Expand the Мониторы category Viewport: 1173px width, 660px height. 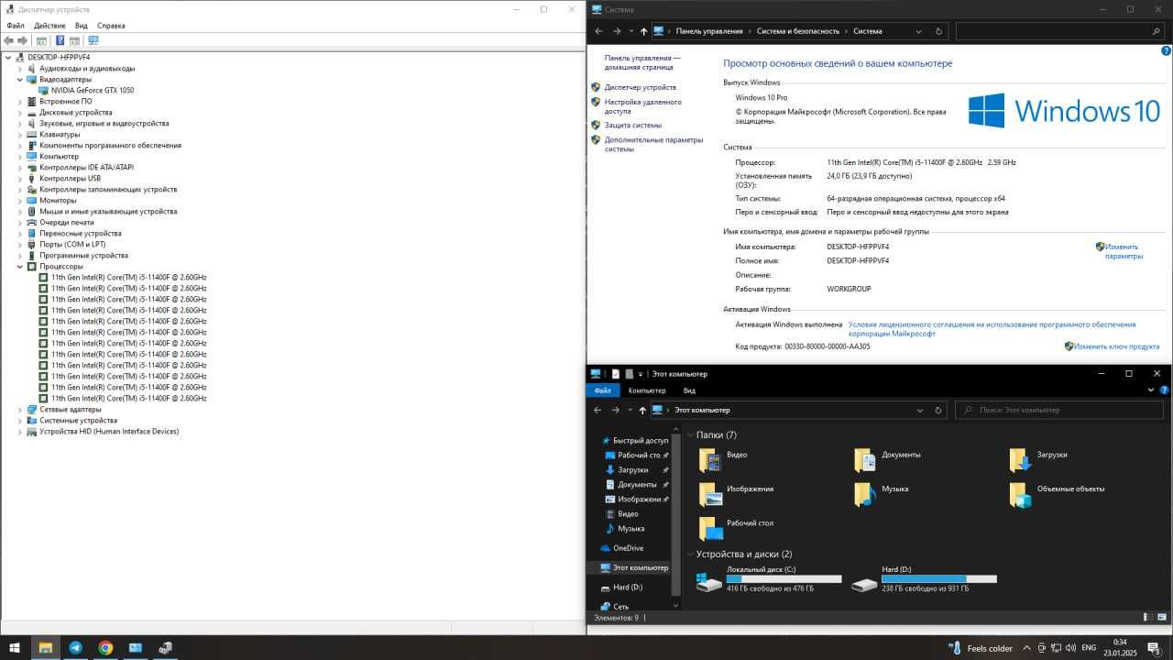pos(20,200)
